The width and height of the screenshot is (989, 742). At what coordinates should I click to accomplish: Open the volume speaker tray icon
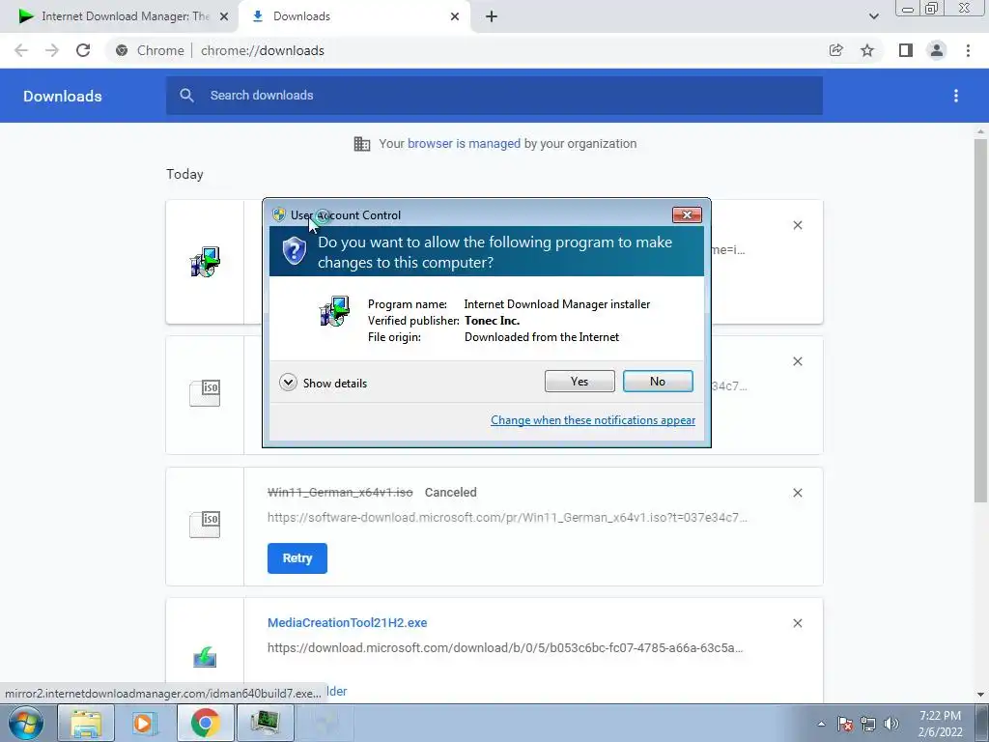(x=891, y=724)
